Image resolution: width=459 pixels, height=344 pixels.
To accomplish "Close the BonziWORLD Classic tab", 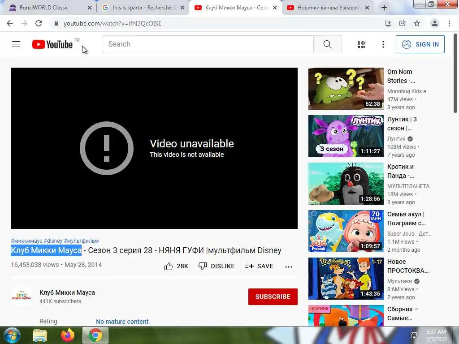I will pyautogui.click(x=90, y=8).
